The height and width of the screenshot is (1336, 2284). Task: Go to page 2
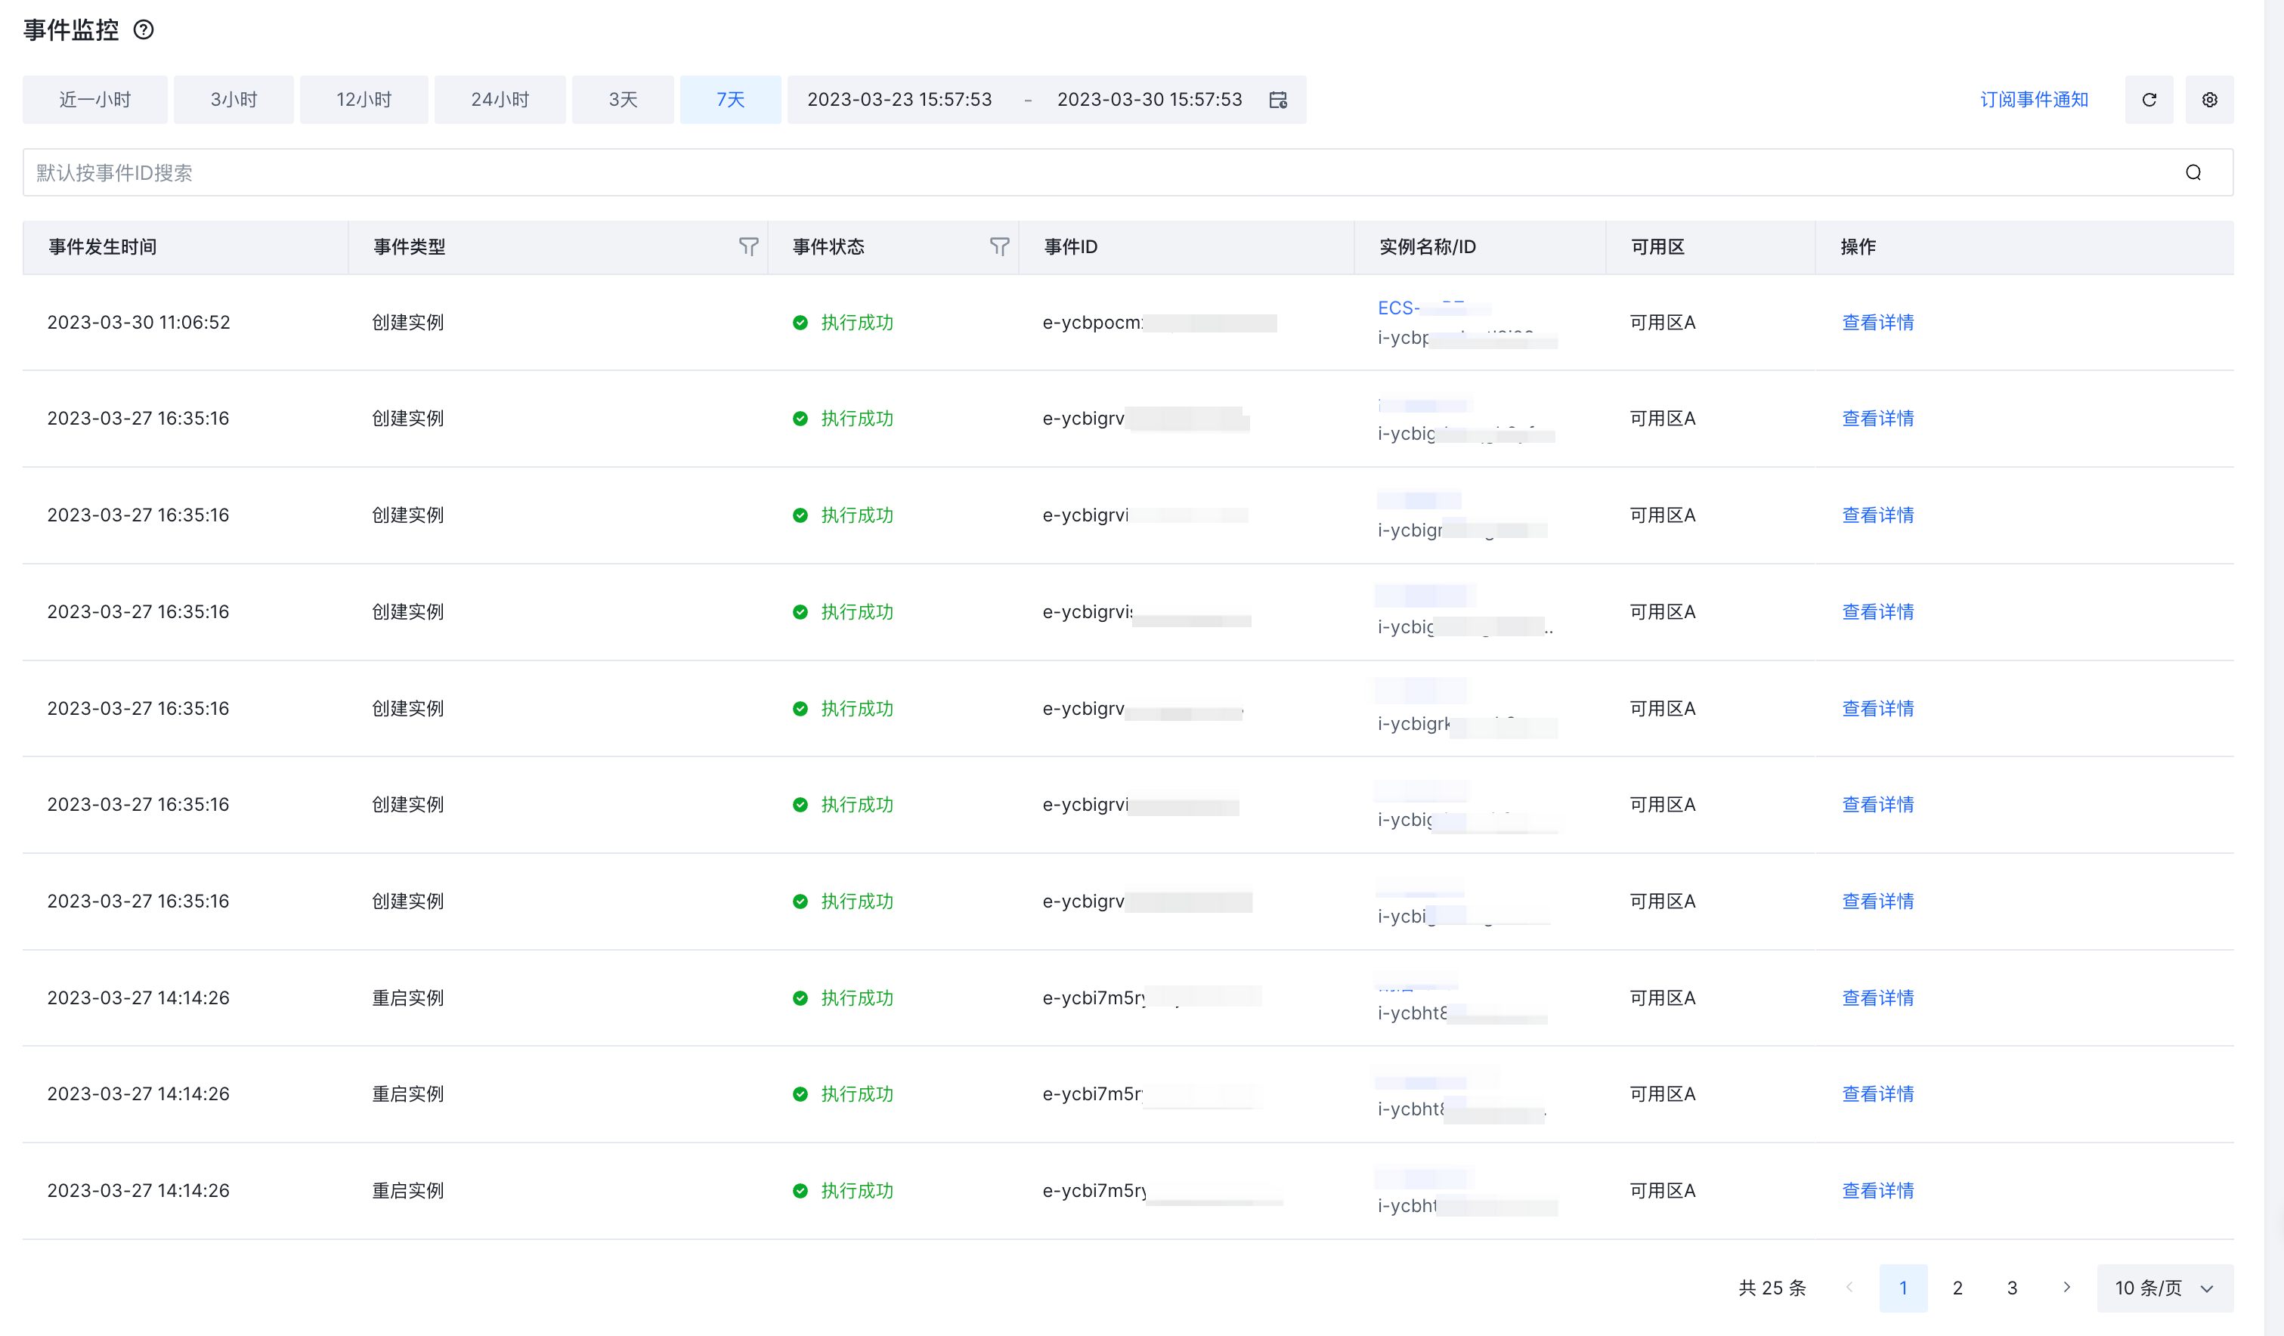tap(1957, 1288)
